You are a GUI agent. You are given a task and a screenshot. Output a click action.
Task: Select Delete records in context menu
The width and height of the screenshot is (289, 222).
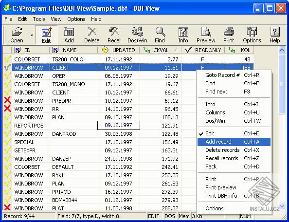coord(234,150)
